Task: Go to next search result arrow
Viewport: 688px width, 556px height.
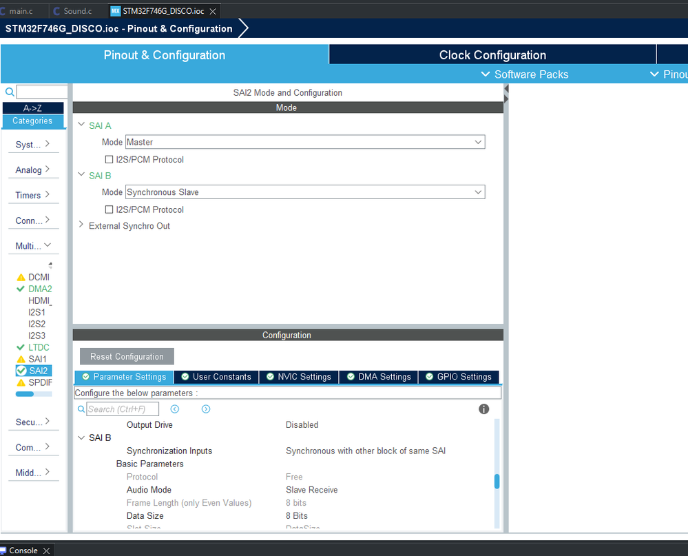Action: pyautogui.click(x=206, y=409)
